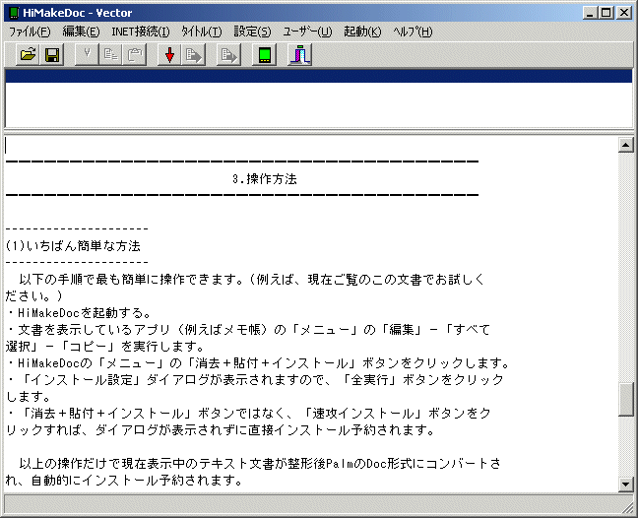Click the text (1)いちばん簡単な方法
The height and width of the screenshot is (518, 638).
click(x=73, y=246)
